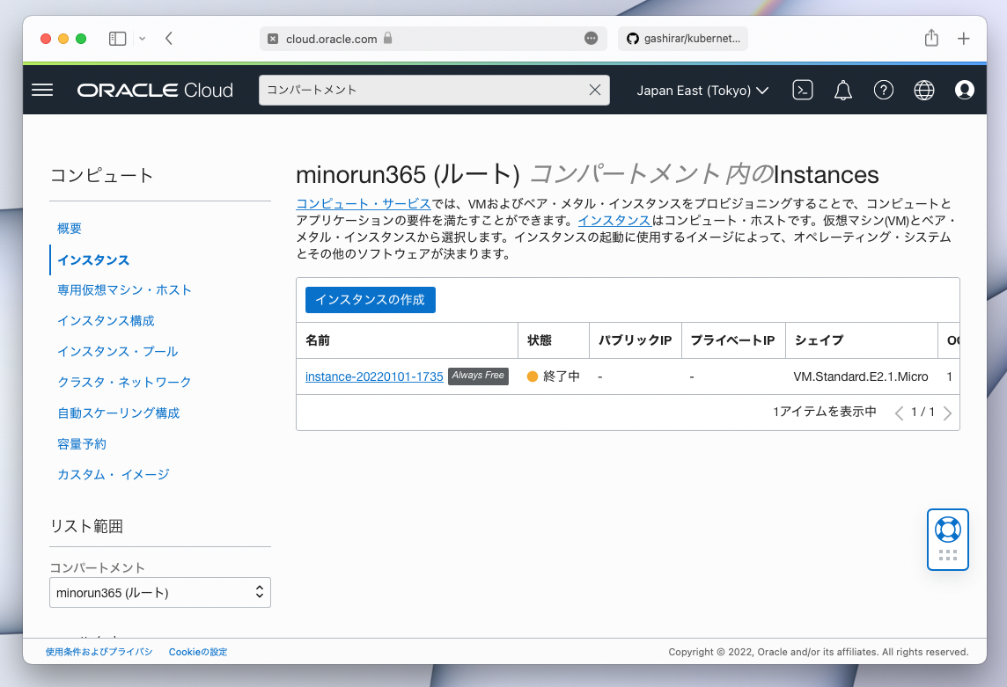Open the user profile avatar

pyautogui.click(x=964, y=90)
